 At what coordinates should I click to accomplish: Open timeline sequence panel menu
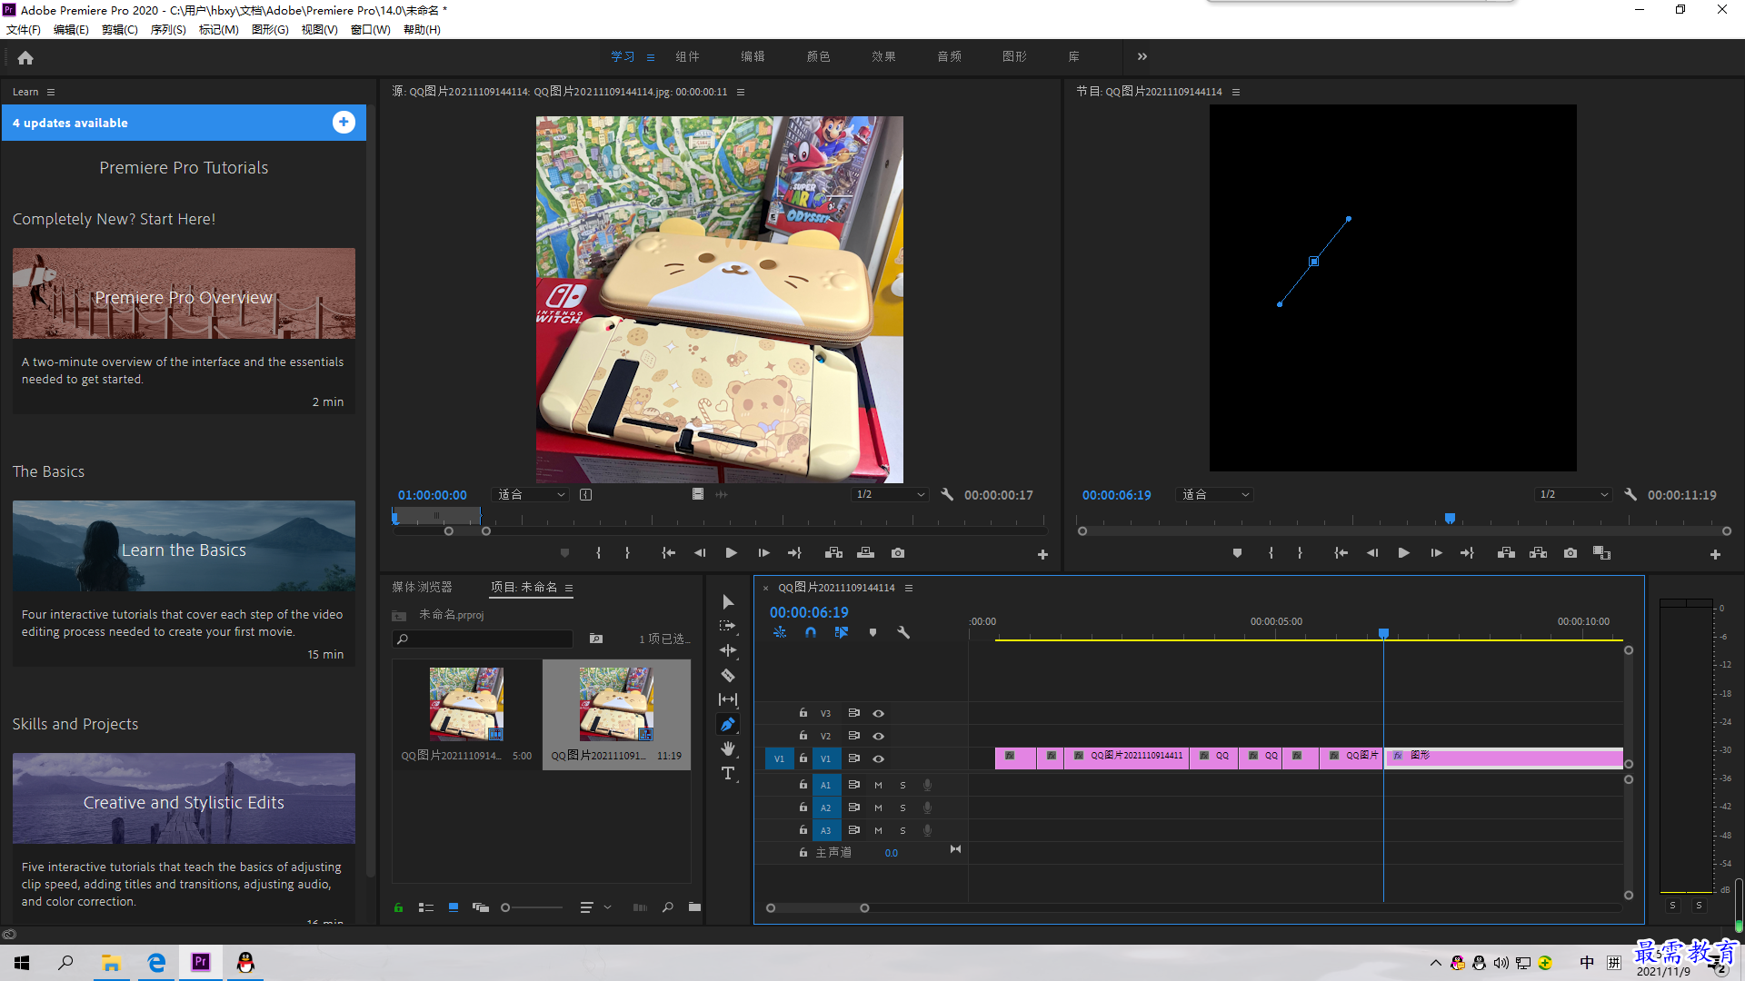(909, 588)
